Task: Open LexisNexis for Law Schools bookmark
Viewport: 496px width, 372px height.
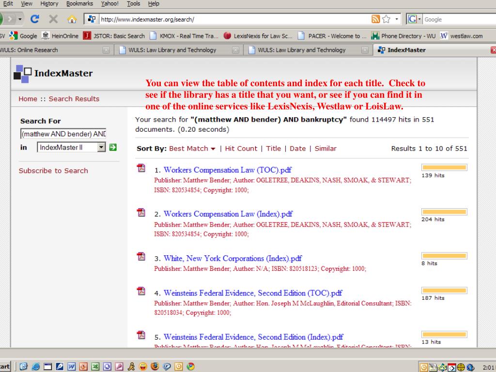Action: 258,36
